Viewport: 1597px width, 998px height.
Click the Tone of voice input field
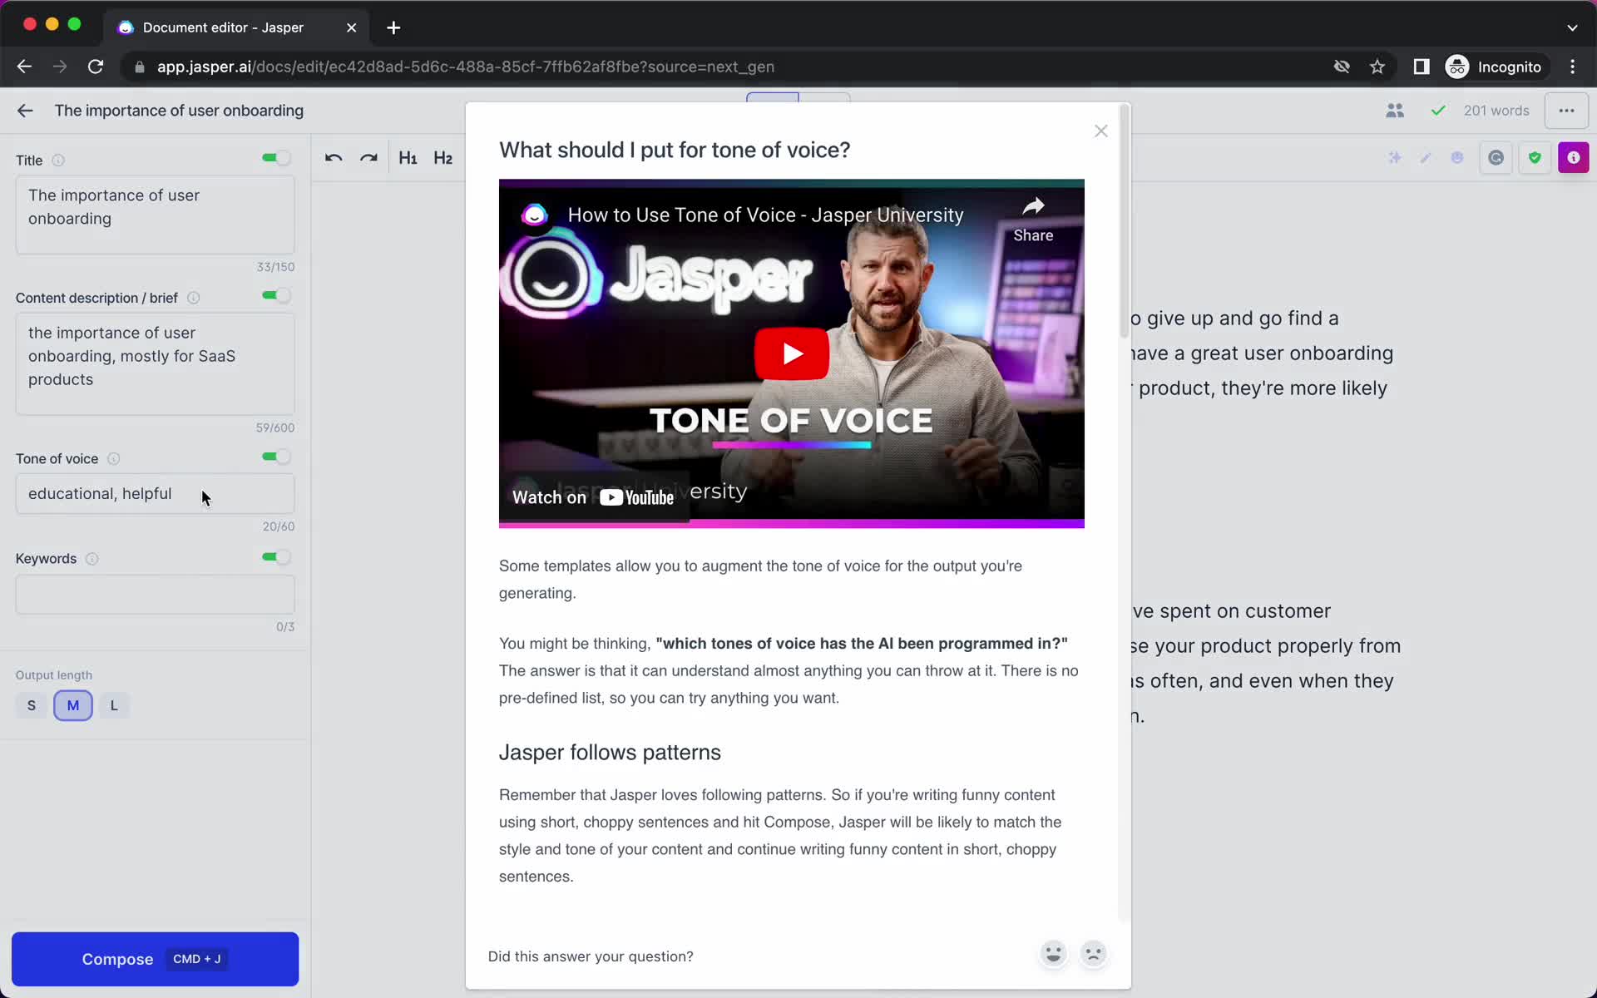point(155,494)
